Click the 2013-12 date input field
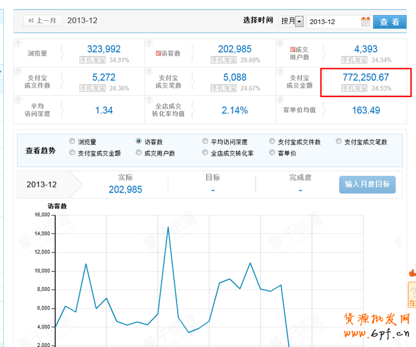 333,21
